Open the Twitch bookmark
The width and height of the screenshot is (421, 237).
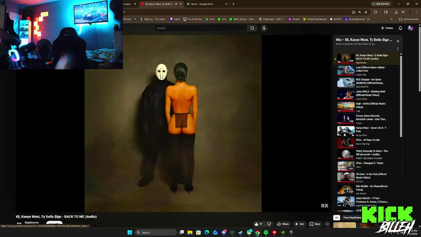coord(175,19)
